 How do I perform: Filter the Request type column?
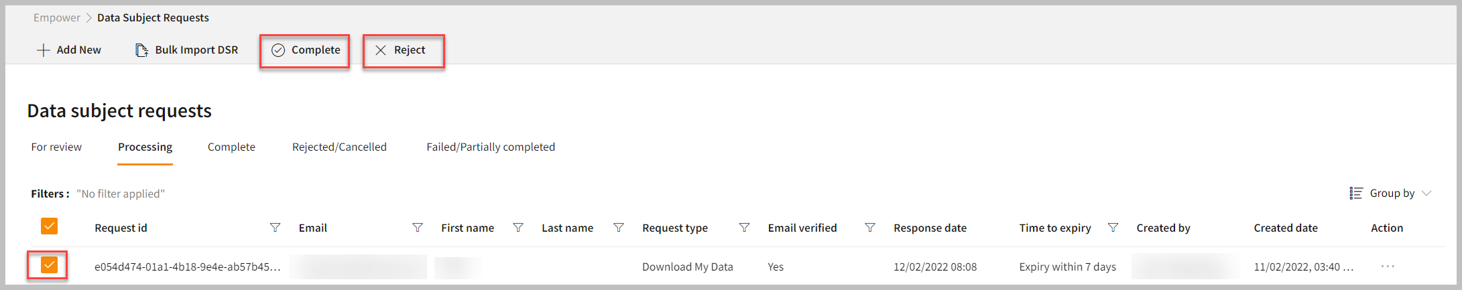(x=744, y=228)
